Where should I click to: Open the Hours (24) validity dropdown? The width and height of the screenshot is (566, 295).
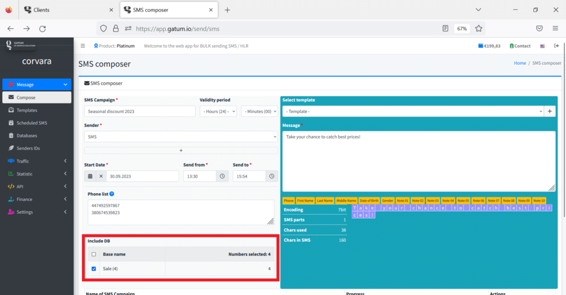coord(218,111)
